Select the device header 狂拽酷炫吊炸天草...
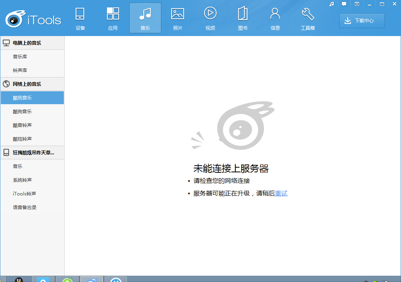 [x=33, y=152]
